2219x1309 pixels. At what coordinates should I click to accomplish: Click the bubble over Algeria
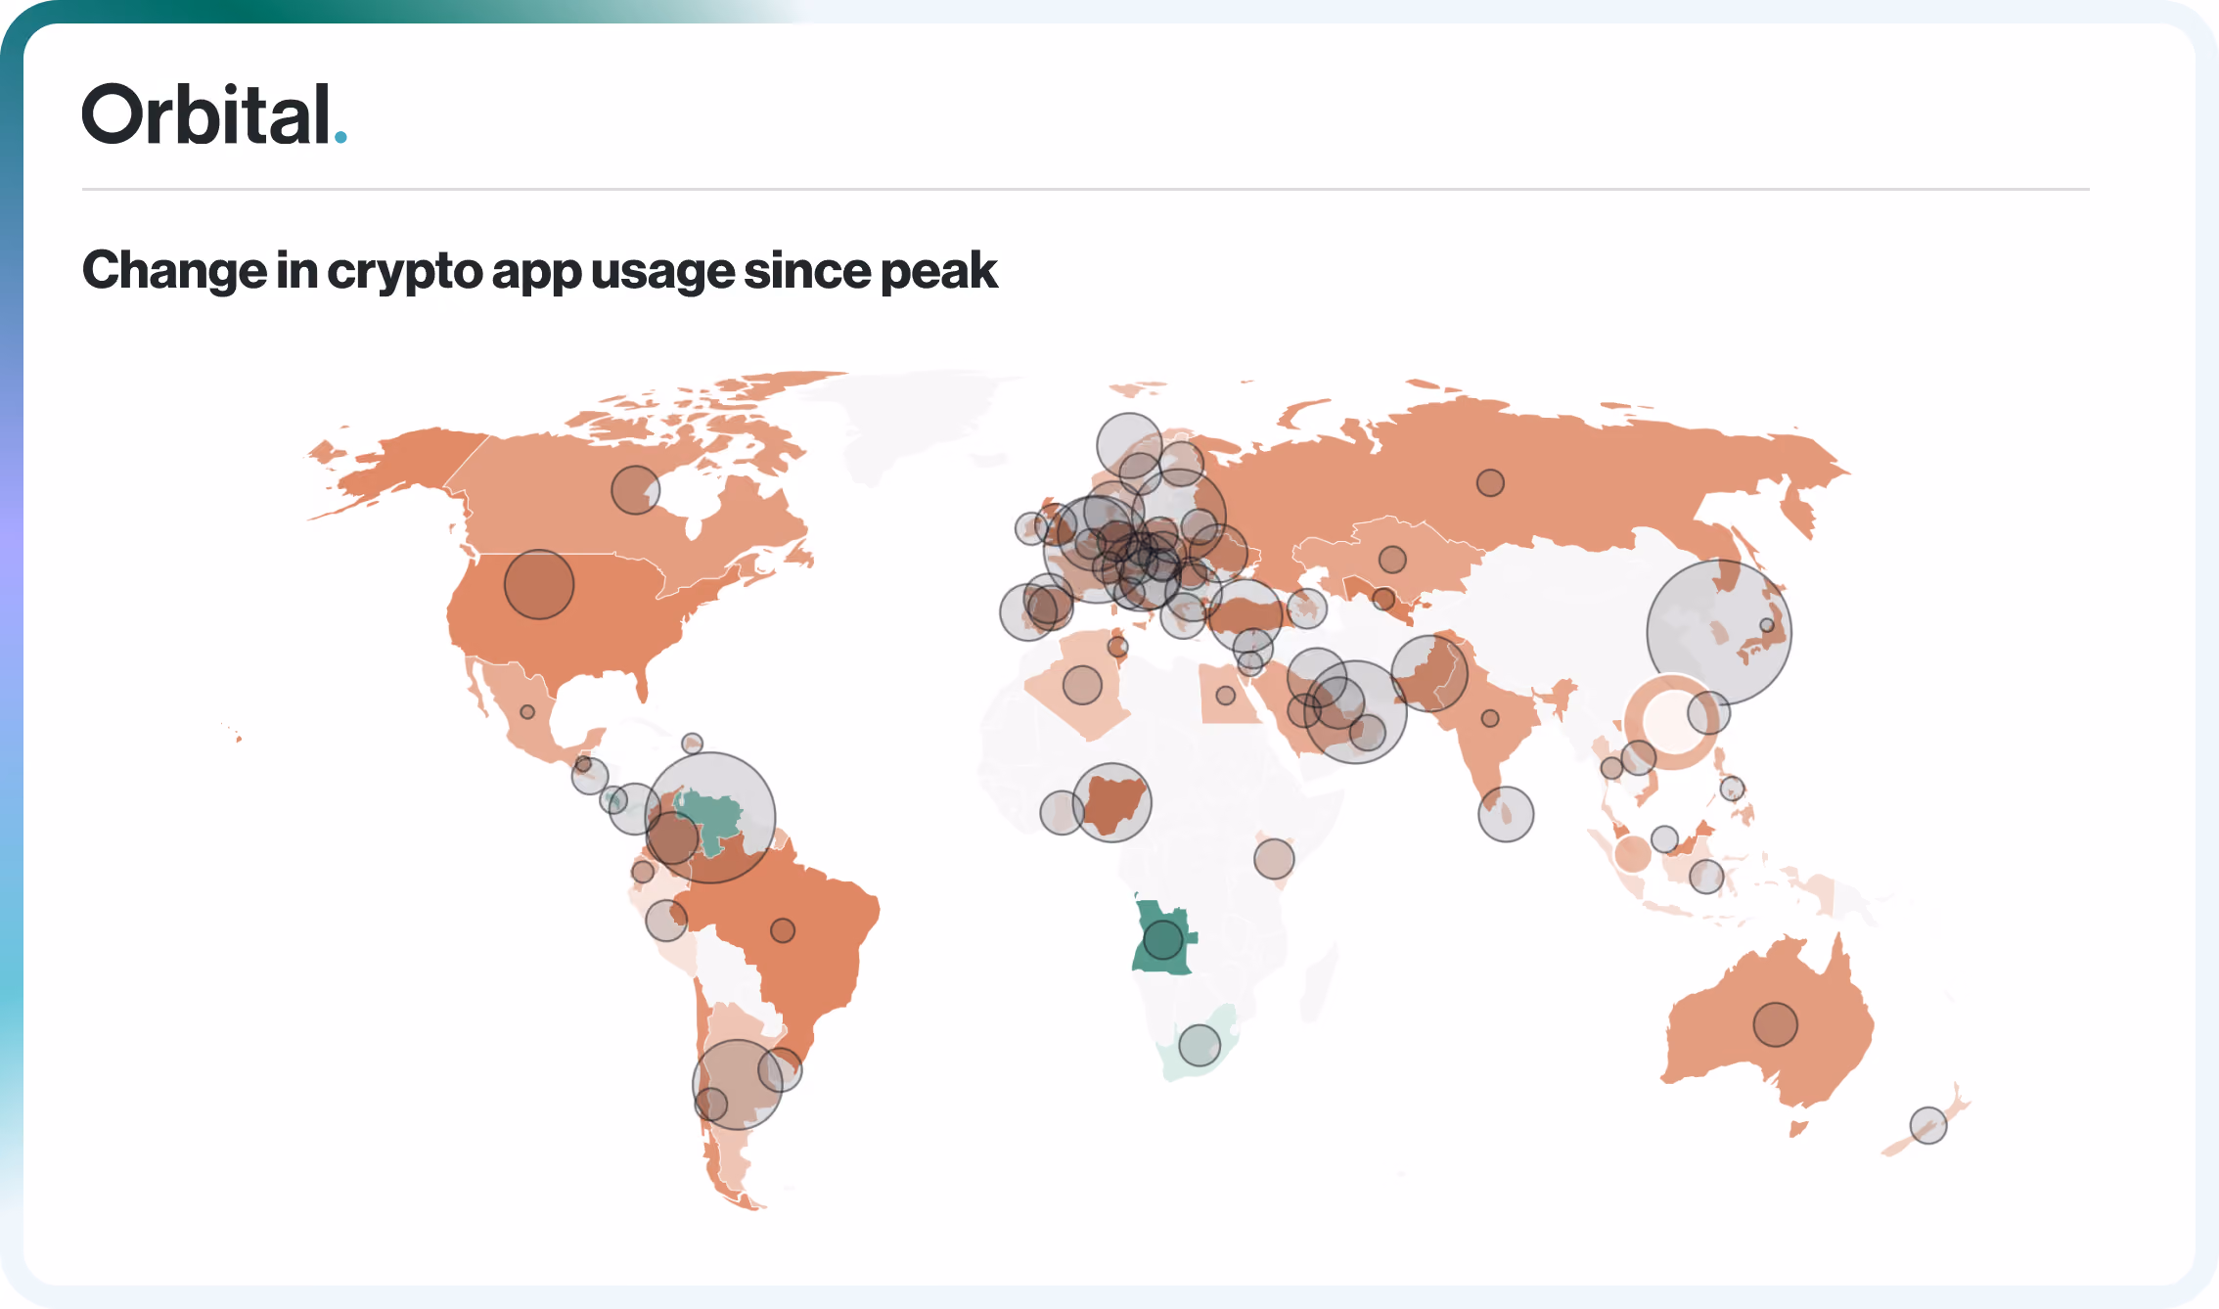click(x=1082, y=685)
